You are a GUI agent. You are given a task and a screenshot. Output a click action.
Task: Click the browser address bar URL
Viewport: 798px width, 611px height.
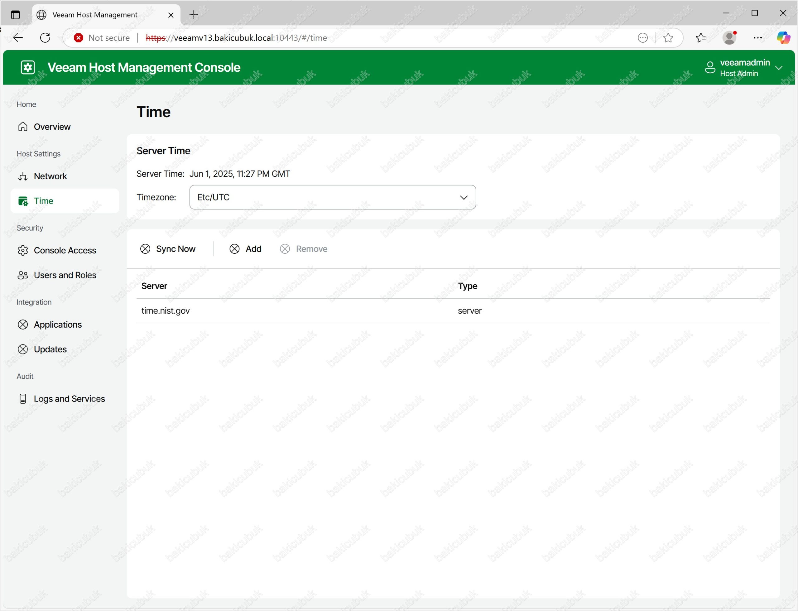tap(236, 38)
